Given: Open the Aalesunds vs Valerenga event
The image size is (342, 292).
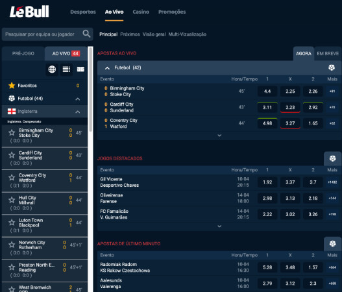Looking at the screenshot, I should (x=111, y=284).
